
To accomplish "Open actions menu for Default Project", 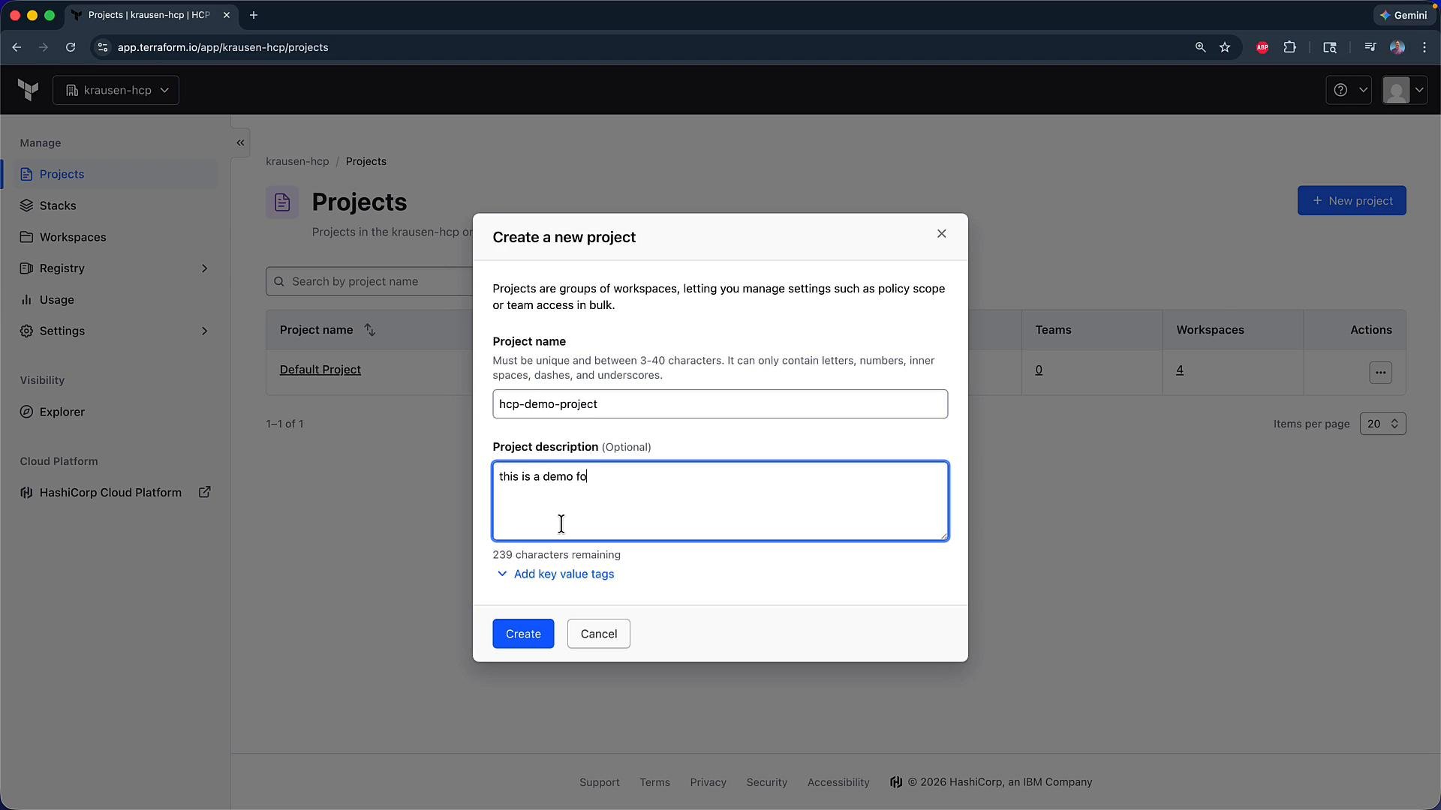I will point(1380,373).
